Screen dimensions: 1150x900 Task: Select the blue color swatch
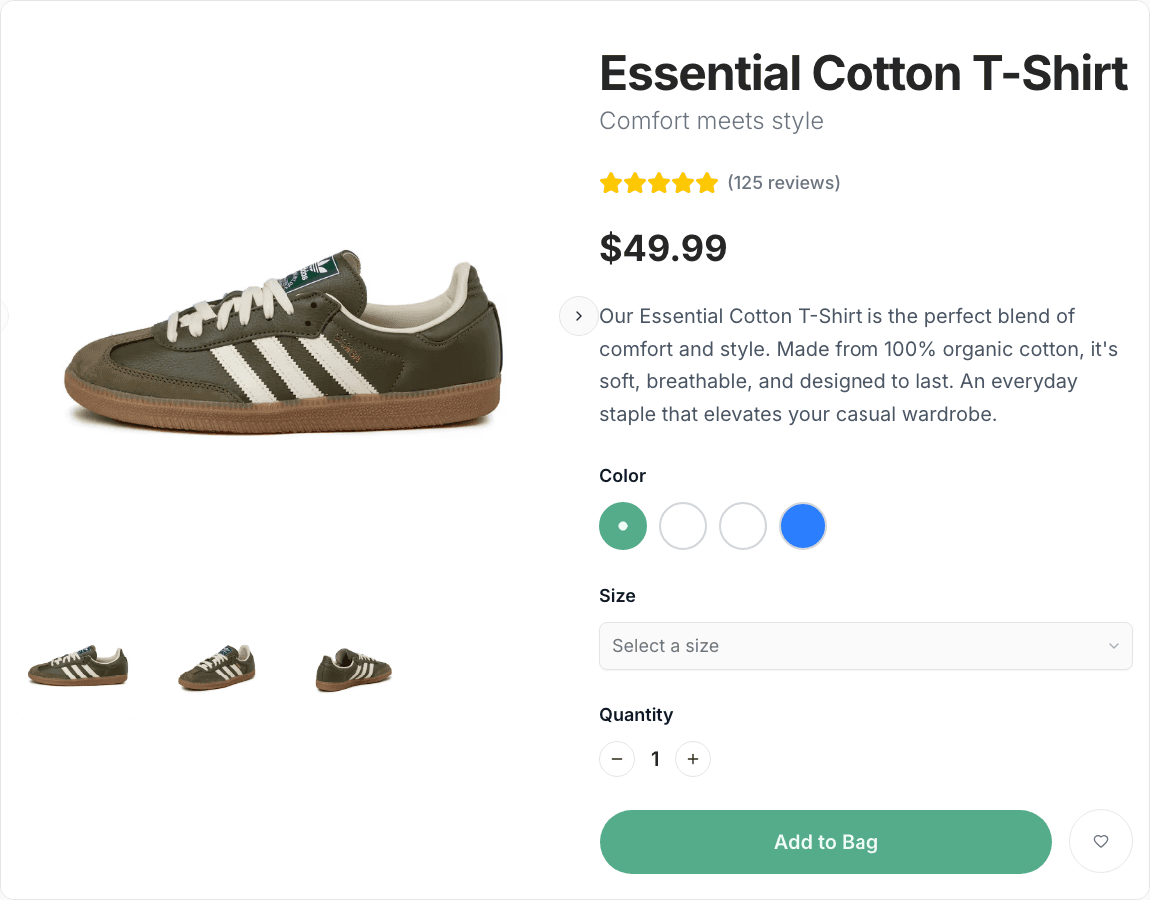coord(803,526)
